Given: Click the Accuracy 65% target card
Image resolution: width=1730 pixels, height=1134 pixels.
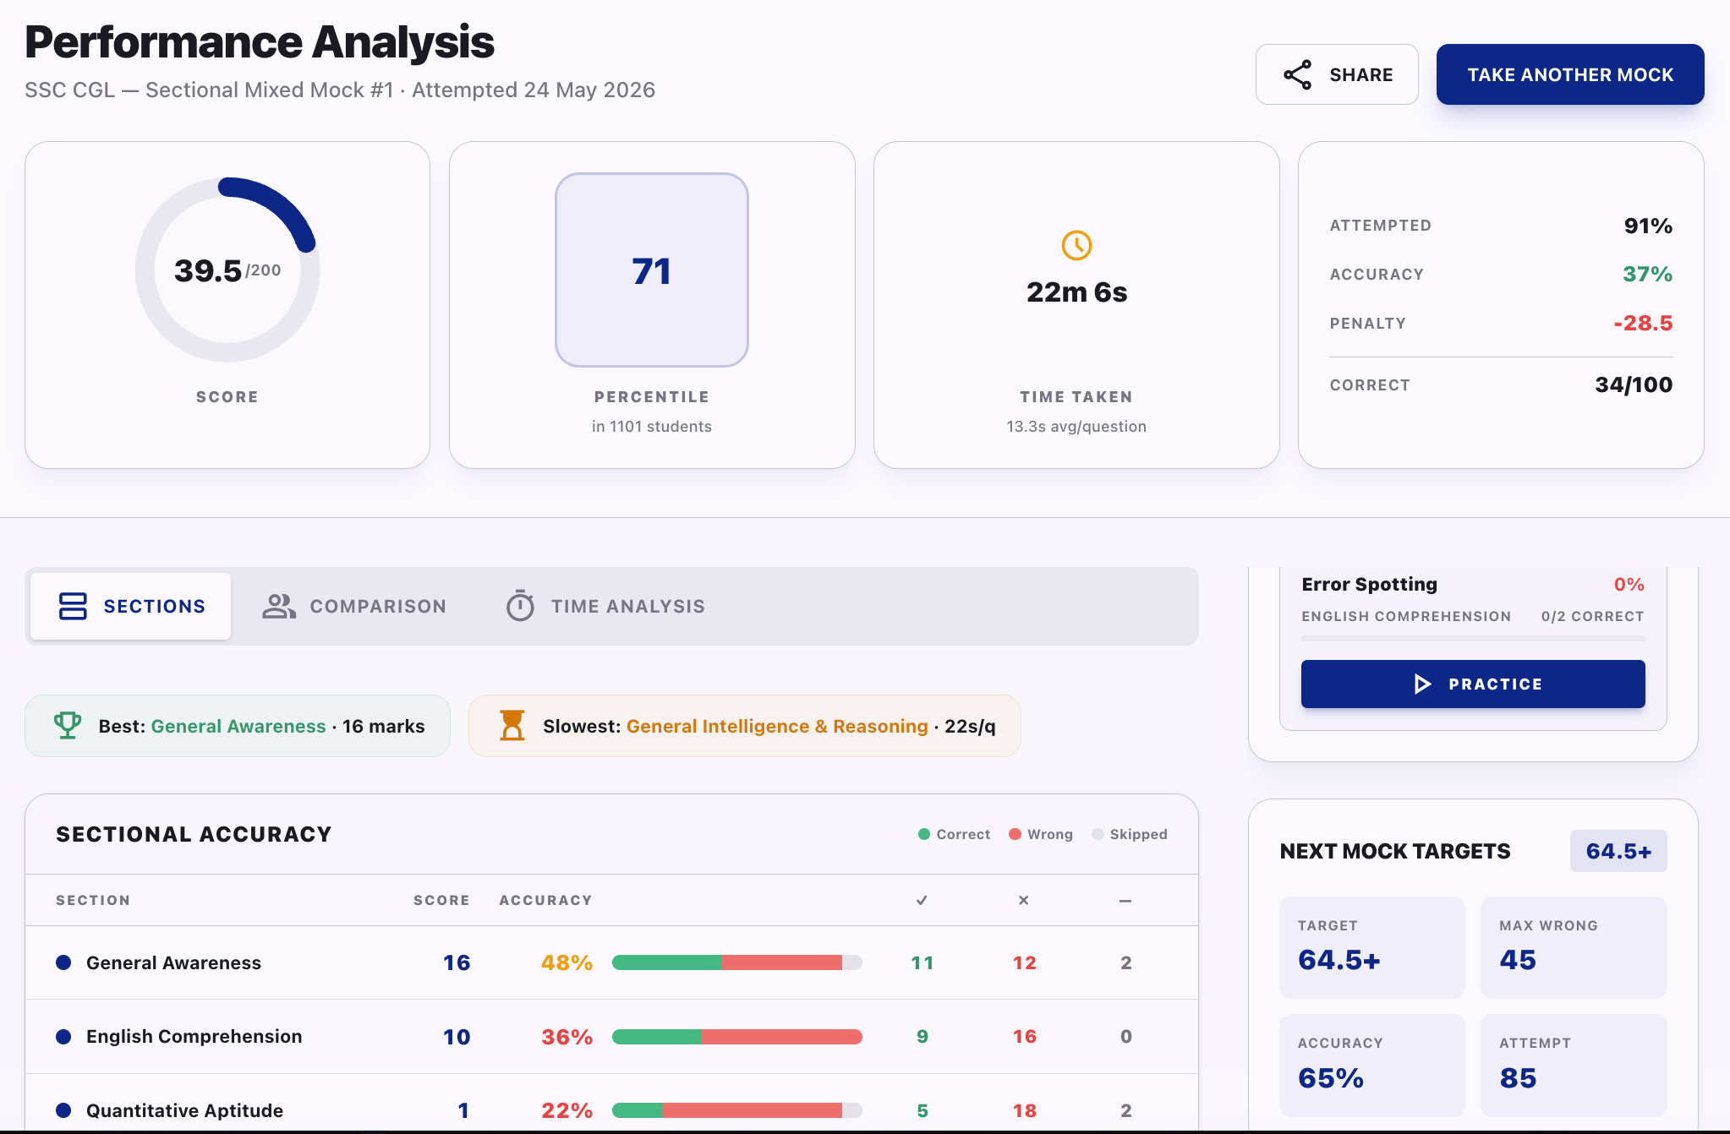Looking at the screenshot, I should [1371, 1066].
